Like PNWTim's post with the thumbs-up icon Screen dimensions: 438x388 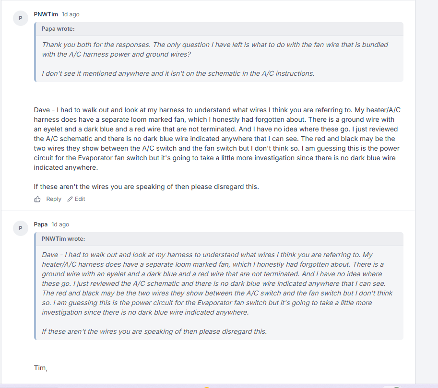click(x=37, y=199)
